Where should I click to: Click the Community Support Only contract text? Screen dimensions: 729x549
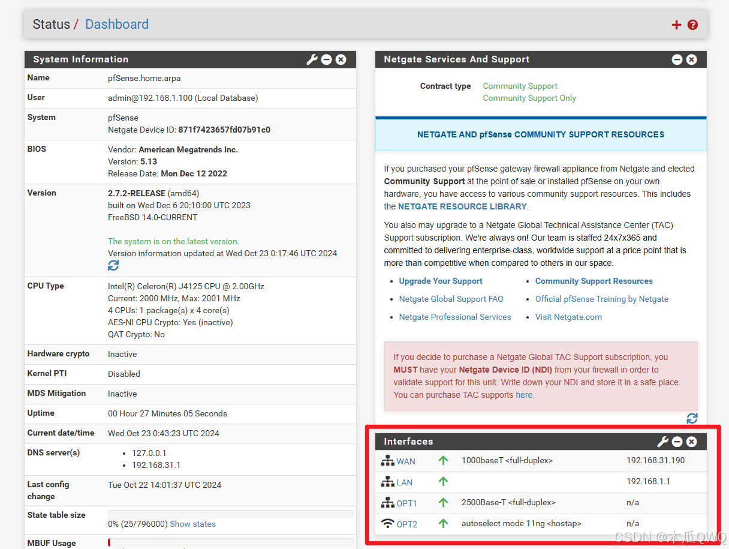pos(529,98)
